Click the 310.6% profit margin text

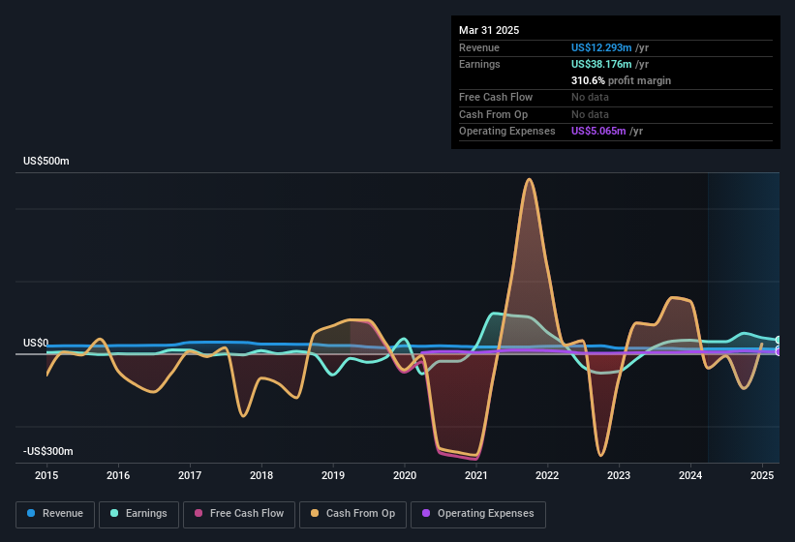coord(621,80)
